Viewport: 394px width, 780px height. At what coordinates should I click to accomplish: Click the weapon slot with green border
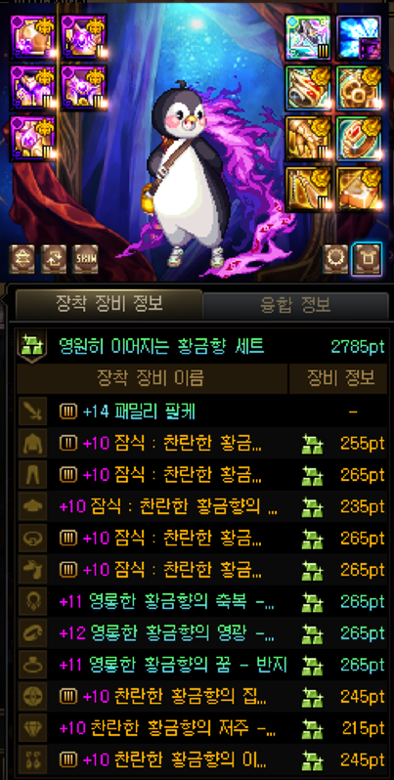308,37
